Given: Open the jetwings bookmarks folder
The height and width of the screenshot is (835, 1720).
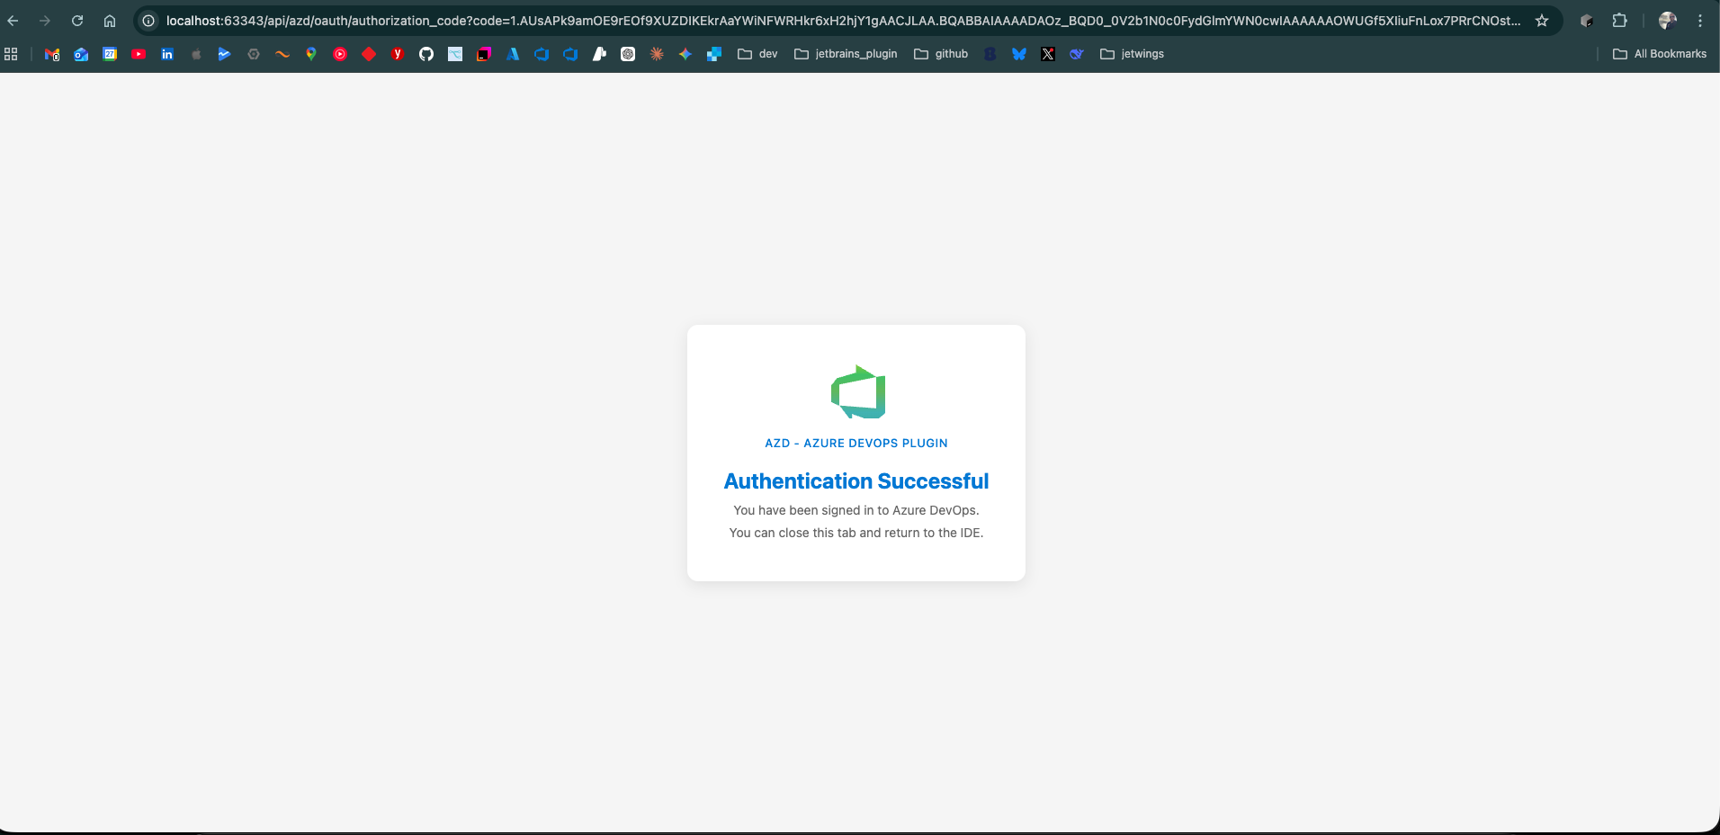Looking at the screenshot, I should [x=1132, y=54].
